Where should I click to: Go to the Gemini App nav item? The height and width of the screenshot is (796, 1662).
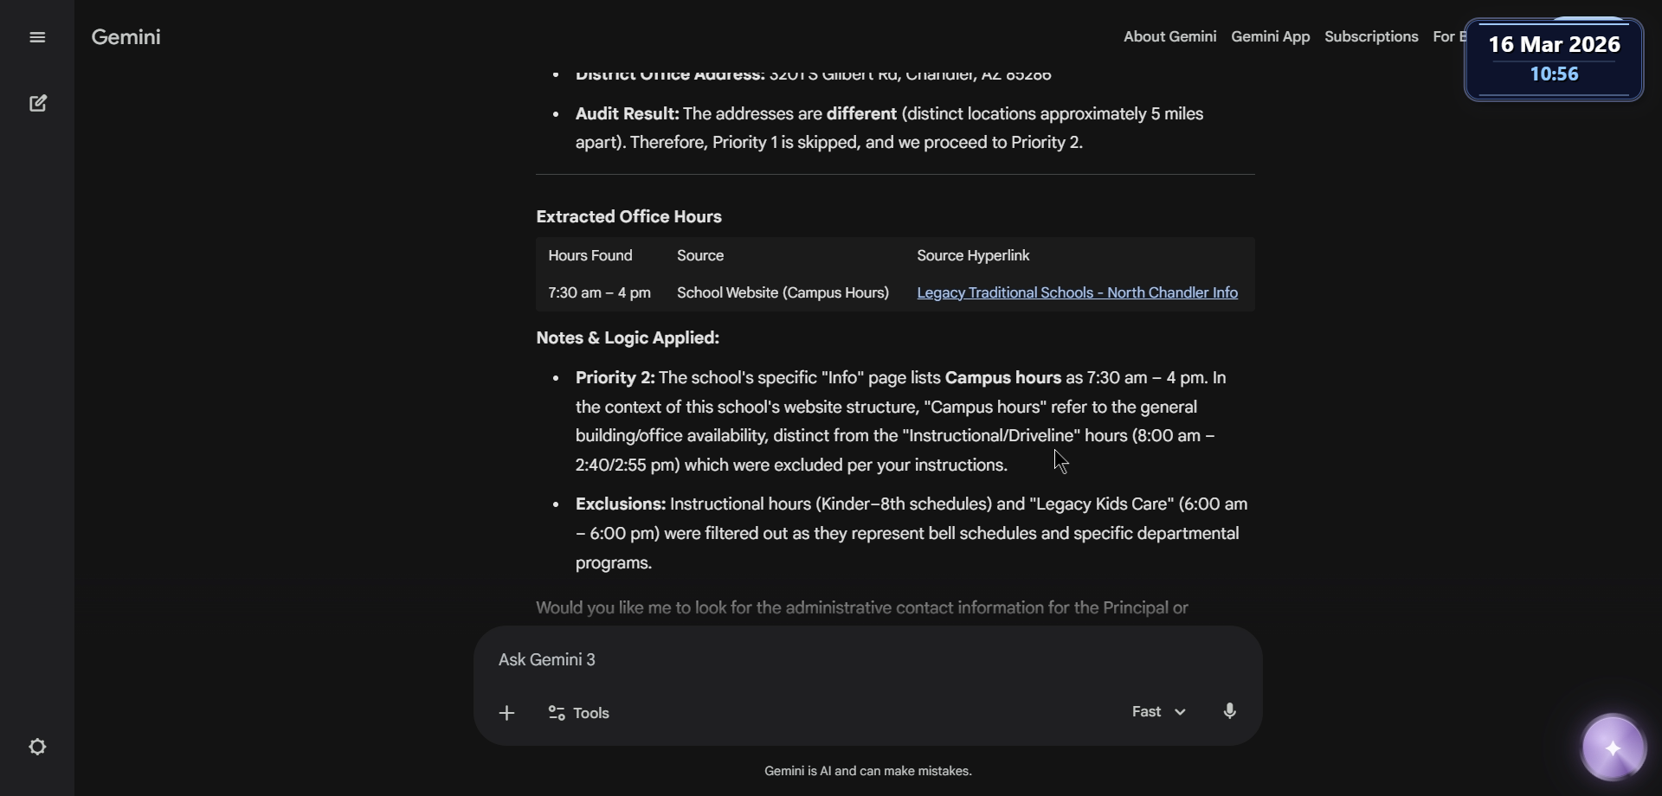(1270, 36)
